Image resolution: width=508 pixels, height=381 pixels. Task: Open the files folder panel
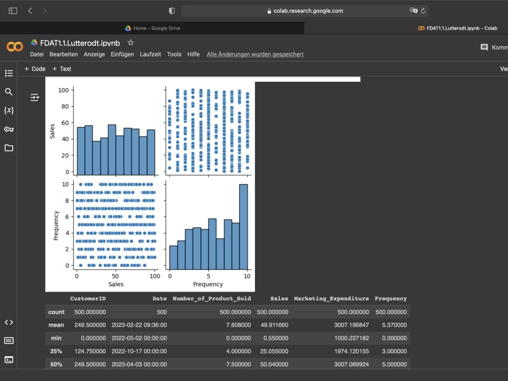pyautogui.click(x=9, y=148)
